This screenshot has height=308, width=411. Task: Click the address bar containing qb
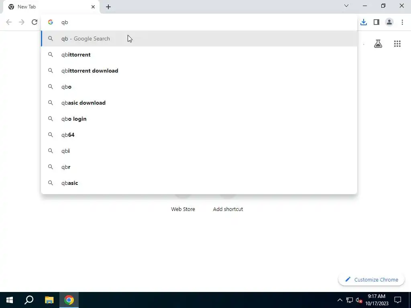tap(199, 22)
